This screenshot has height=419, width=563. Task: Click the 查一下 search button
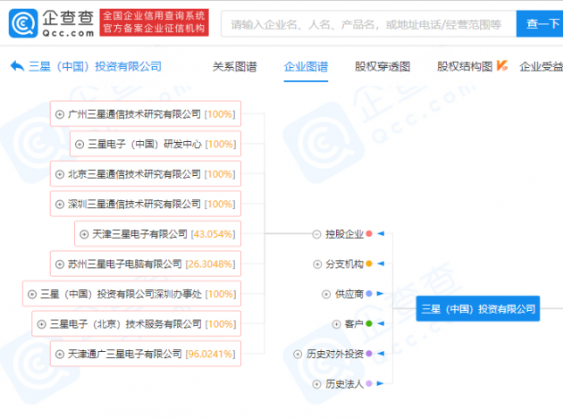[540, 24]
